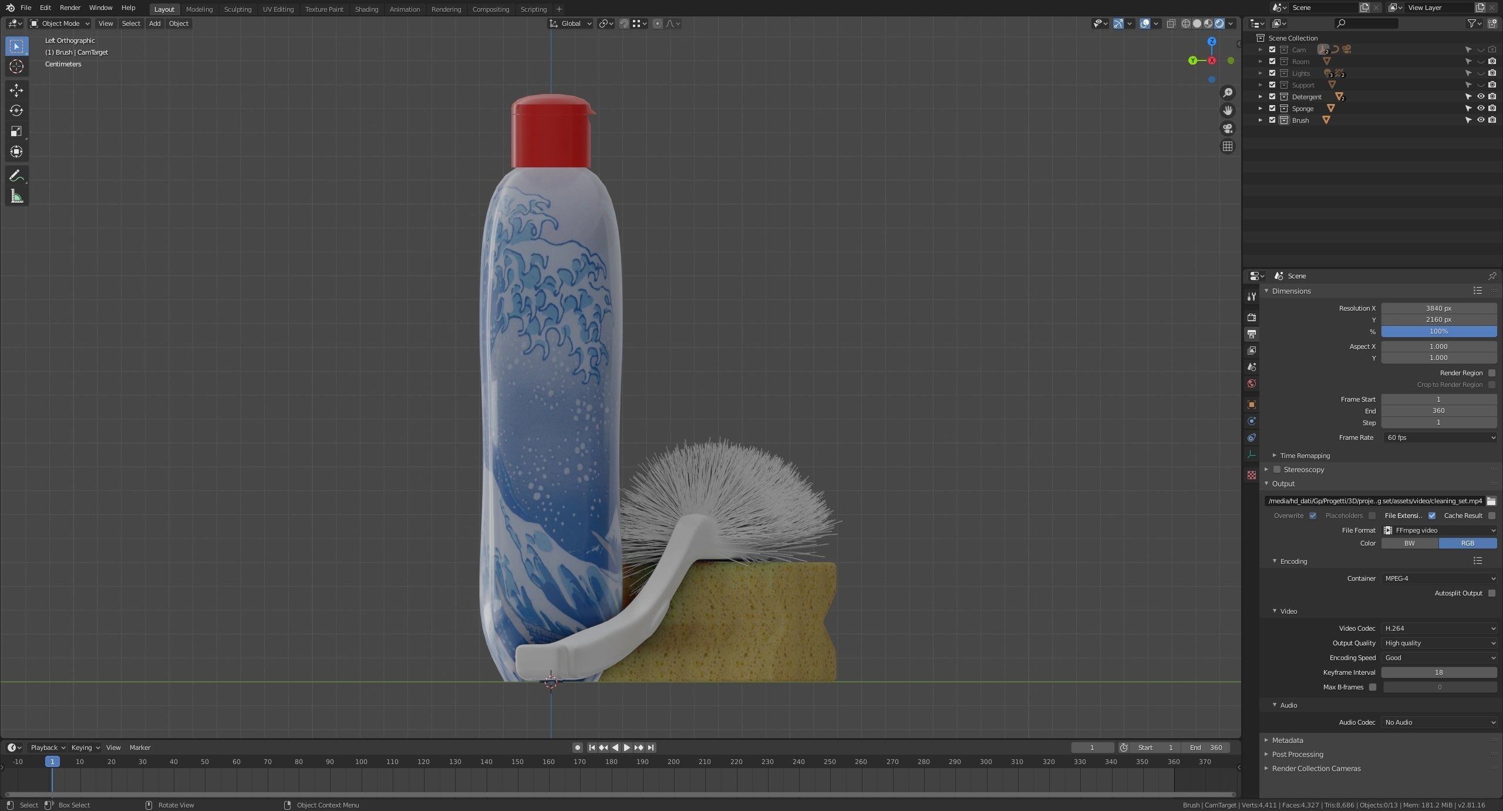1503x811 pixels.
Task: Switch to wireframe viewport shading
Action: pos(1186,23)
